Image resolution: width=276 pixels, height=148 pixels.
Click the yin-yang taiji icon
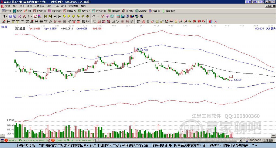click(211, 22)
